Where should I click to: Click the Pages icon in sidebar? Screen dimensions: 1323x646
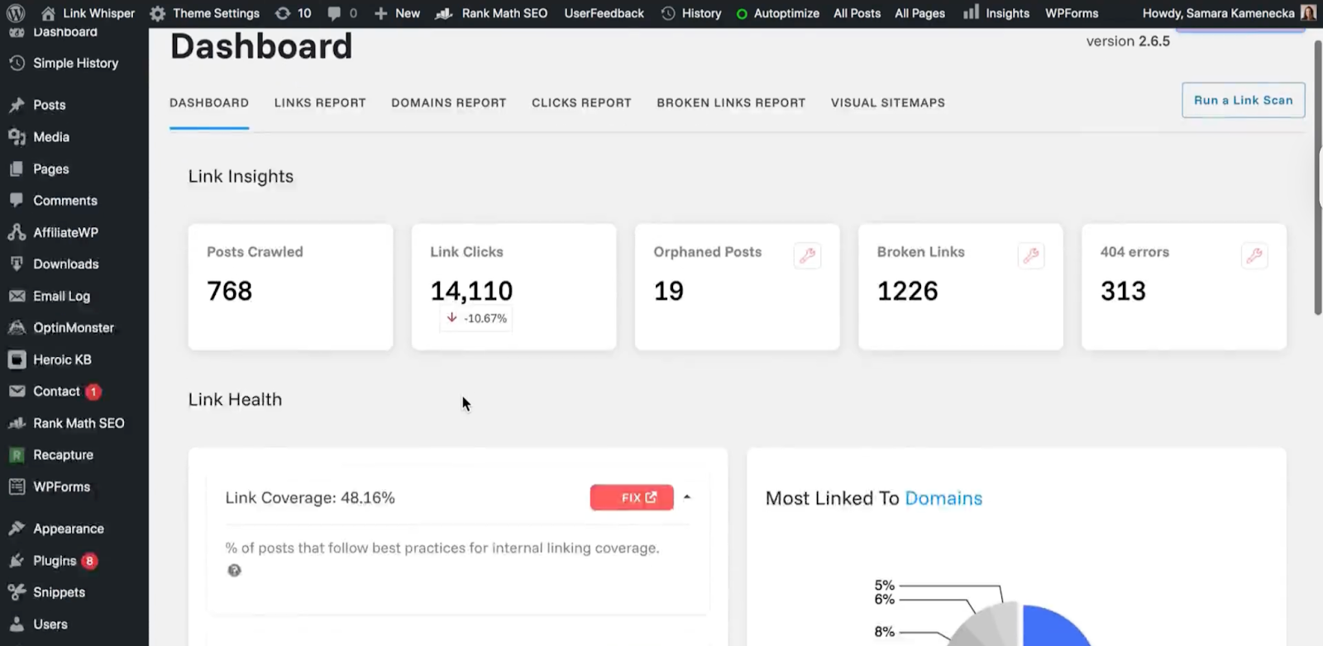17,169
